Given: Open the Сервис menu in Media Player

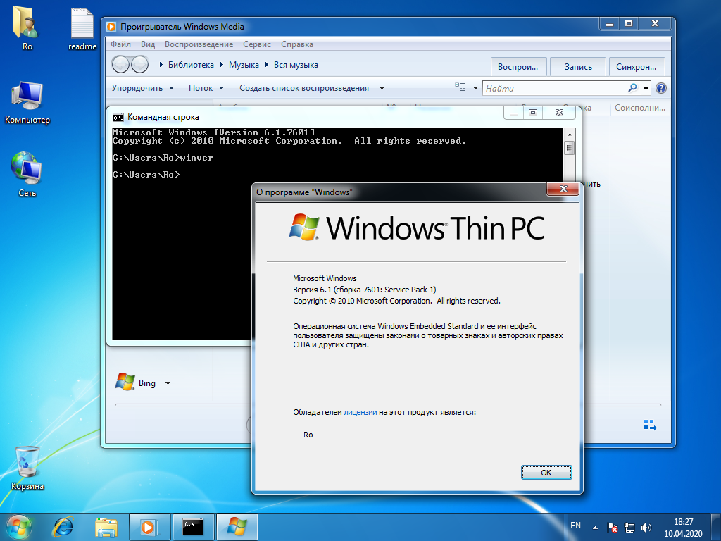Looking at the screenshot, I should tap(256, 44).
